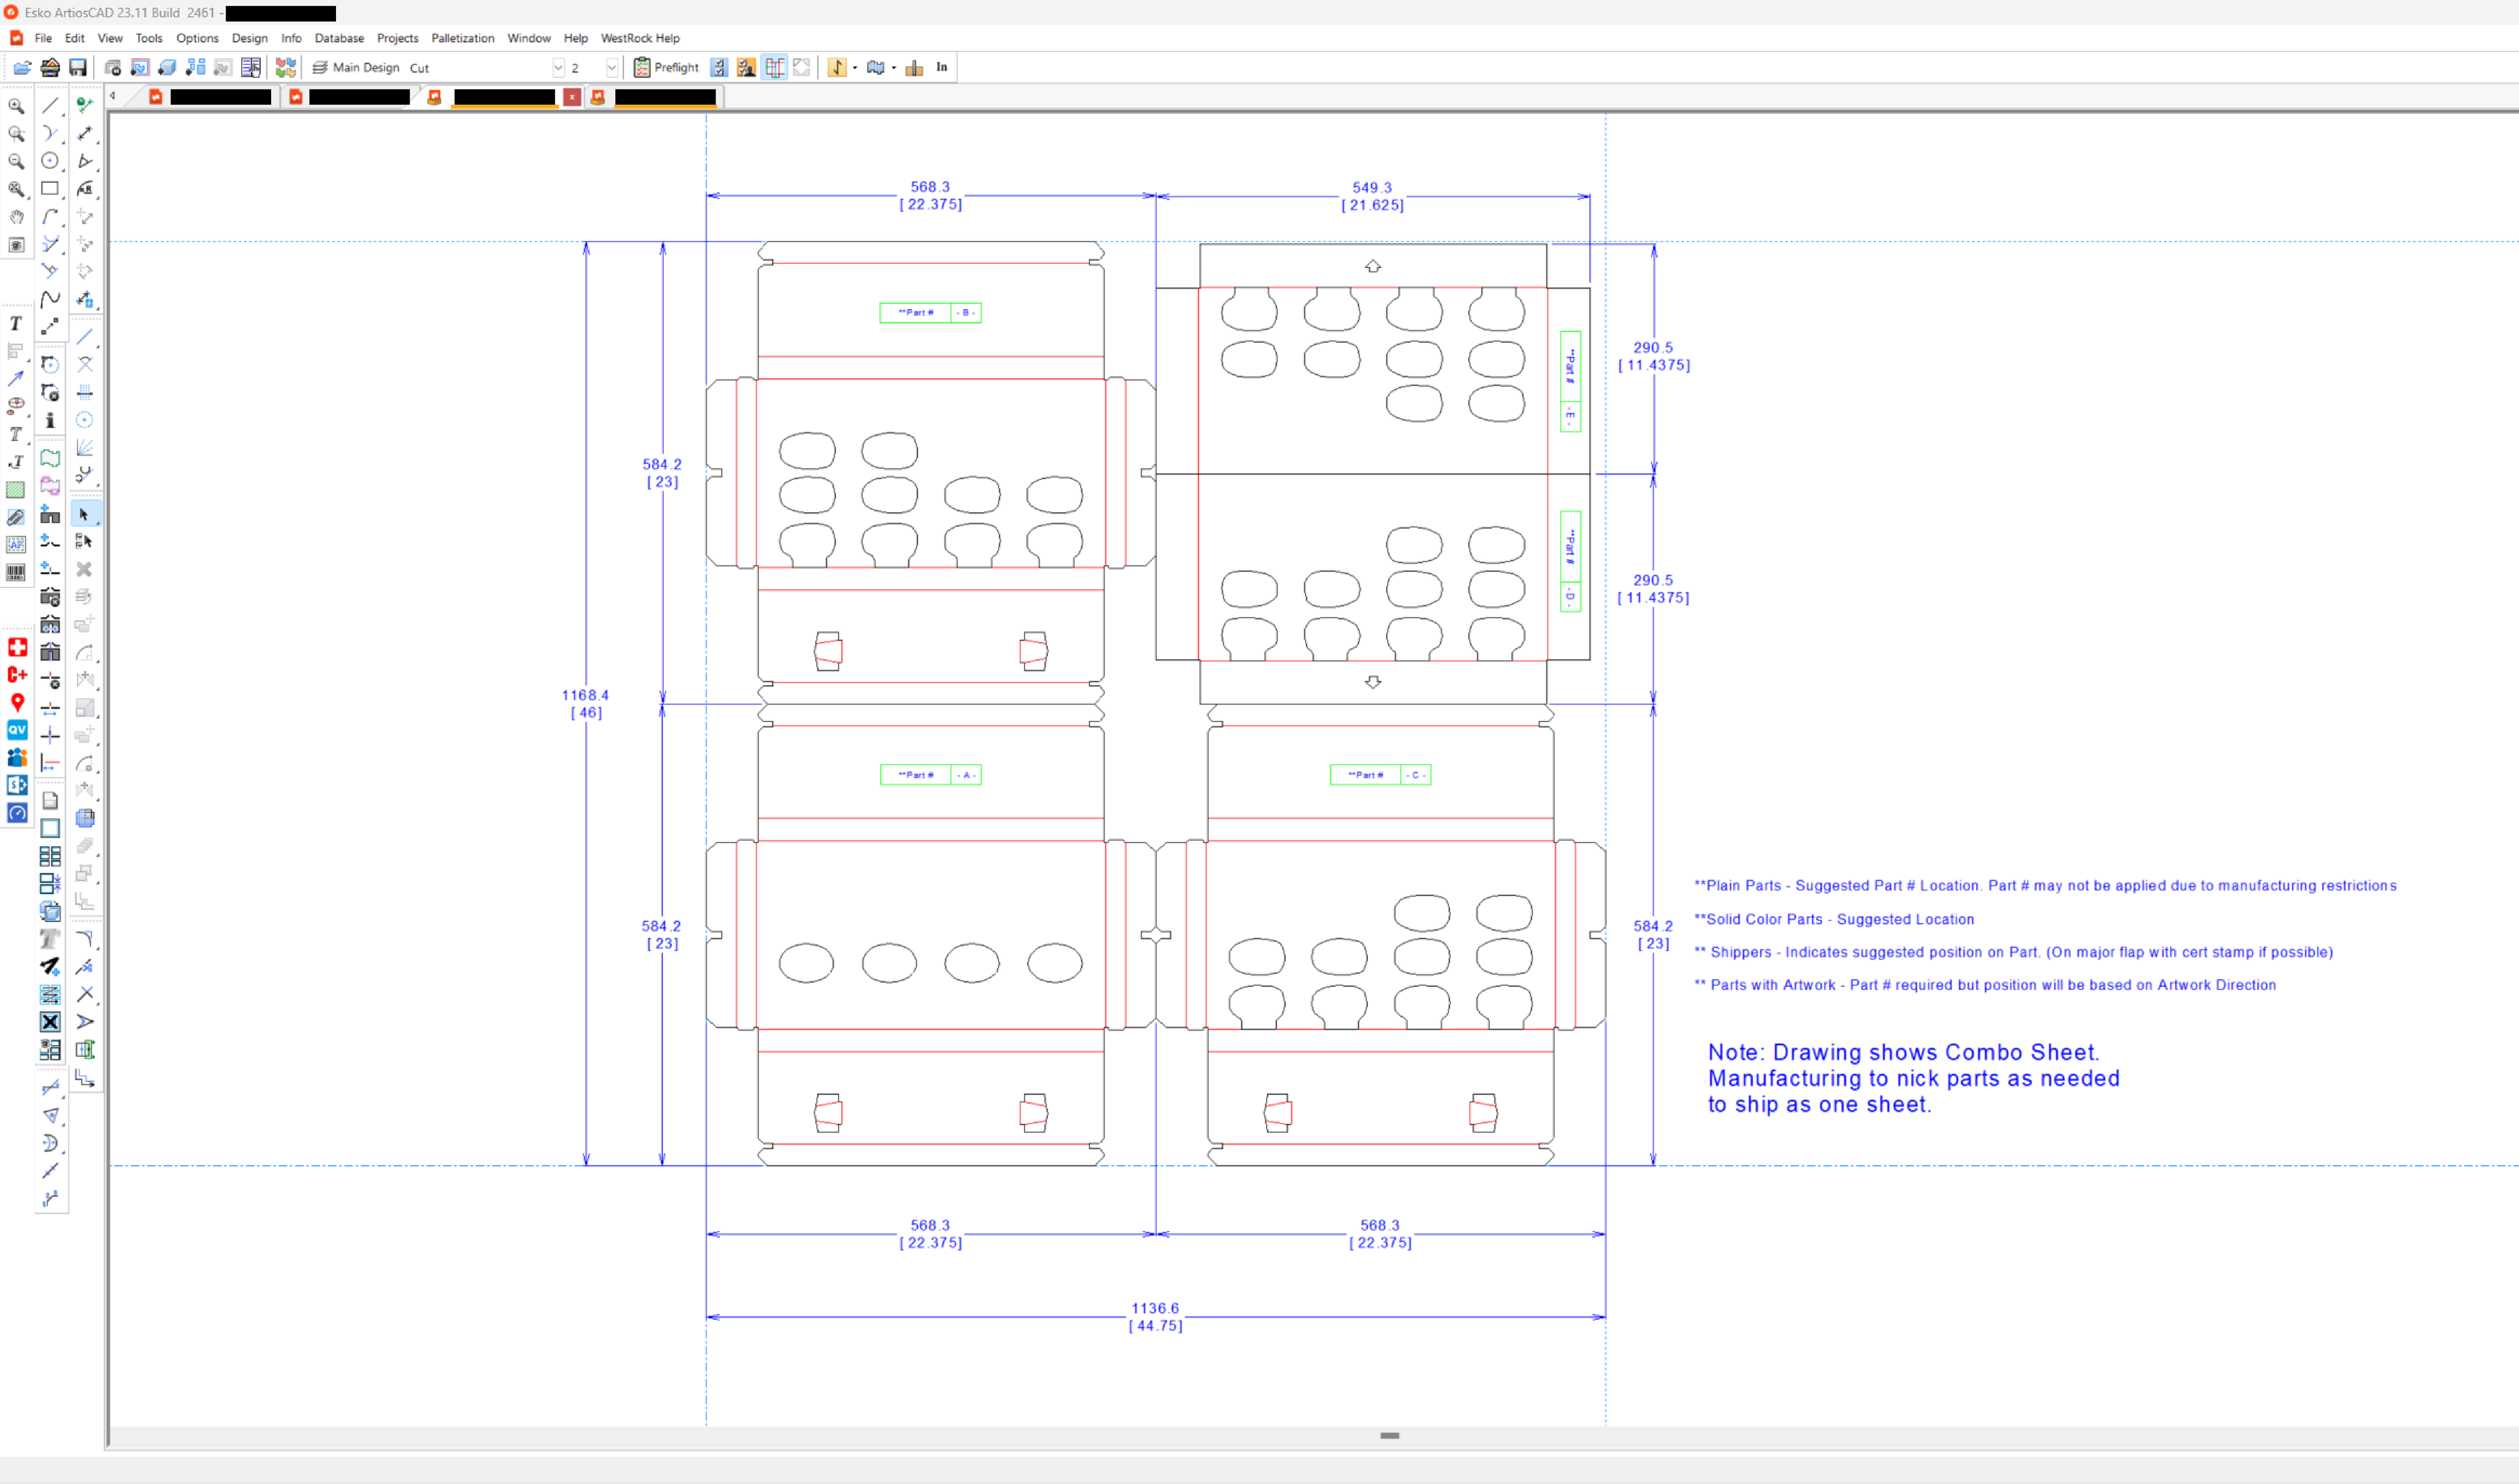Click the Preflight button

click(666, 68)
